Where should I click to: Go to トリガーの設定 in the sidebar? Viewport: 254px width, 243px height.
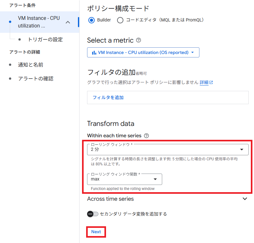pyautogui.click(x=45, y=39)
